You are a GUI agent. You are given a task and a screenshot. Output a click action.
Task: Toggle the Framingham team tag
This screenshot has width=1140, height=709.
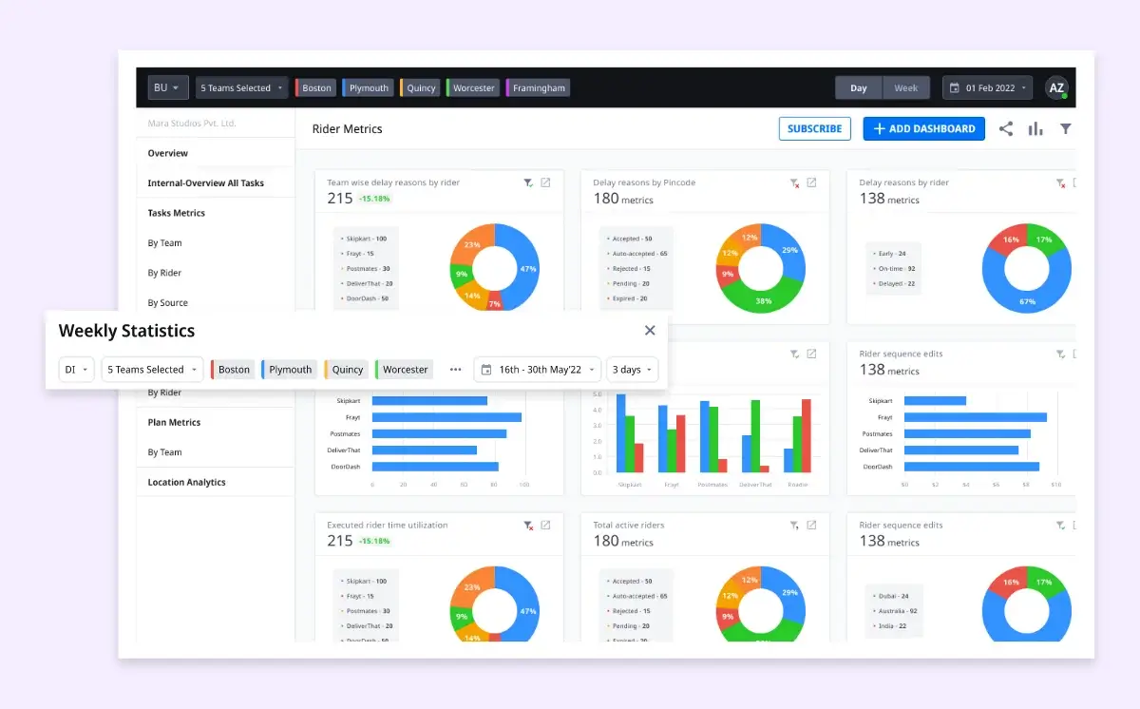538,88
